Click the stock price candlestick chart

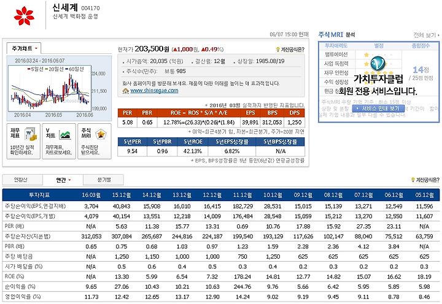50,89
